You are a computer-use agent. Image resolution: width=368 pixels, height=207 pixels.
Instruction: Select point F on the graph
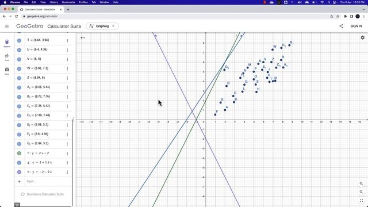tap(215, 114)
